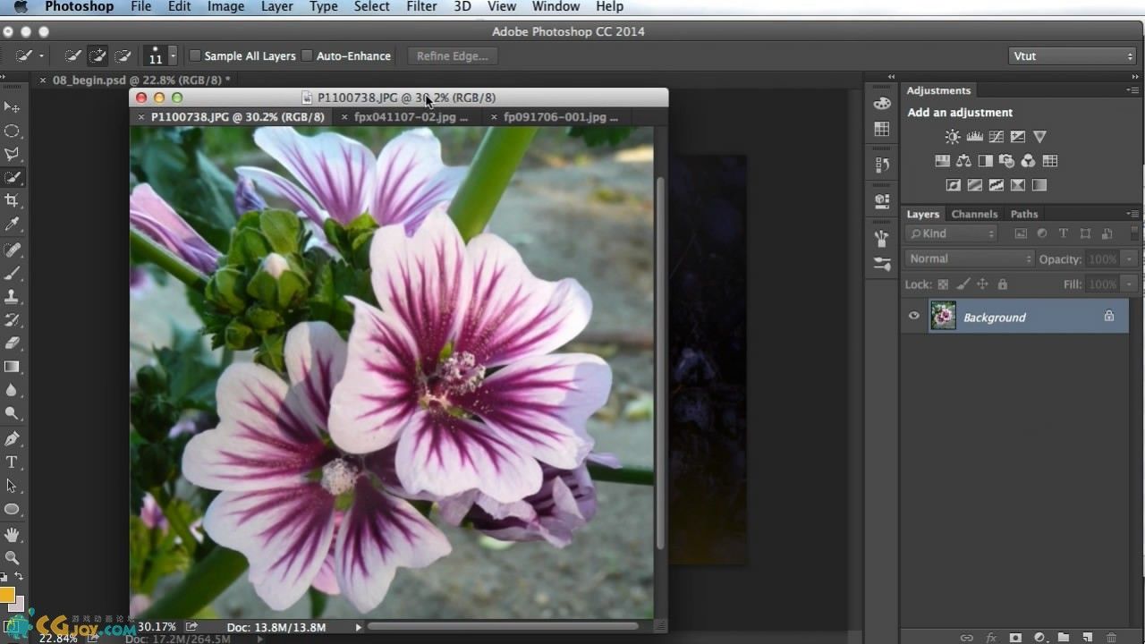1145x644 pixels.
Task: Click the Refine Edge button
Action: click(x=452, y=55)
